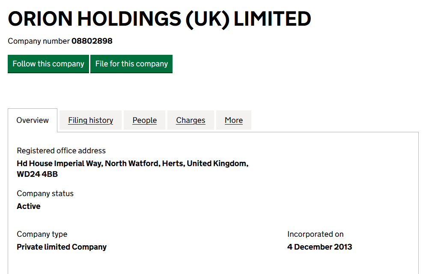The width and height of the screenshot is (423, 274).
Task: Click the Follow this company button
Action: [x=48, y=64]
